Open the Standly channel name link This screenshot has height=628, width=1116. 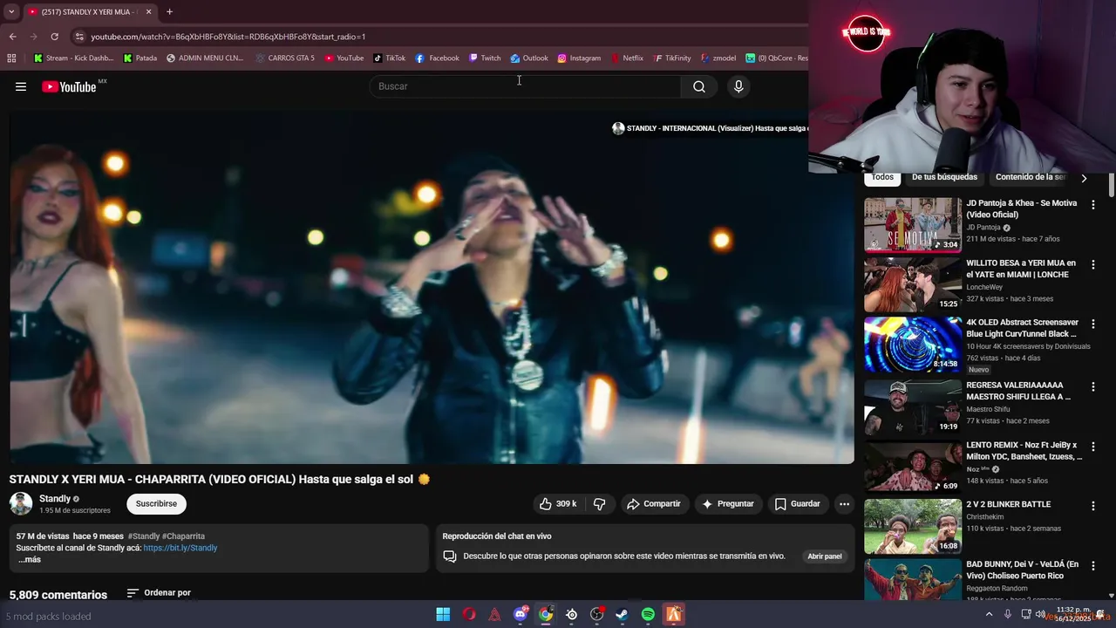click(55, 499)
